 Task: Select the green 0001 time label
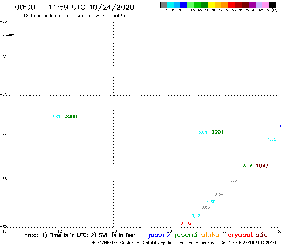[x=217, y=132]
